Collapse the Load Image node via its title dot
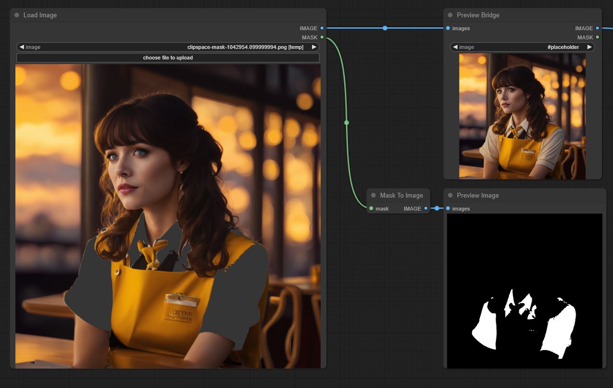 pyautogui.click(x=17, y=15)
